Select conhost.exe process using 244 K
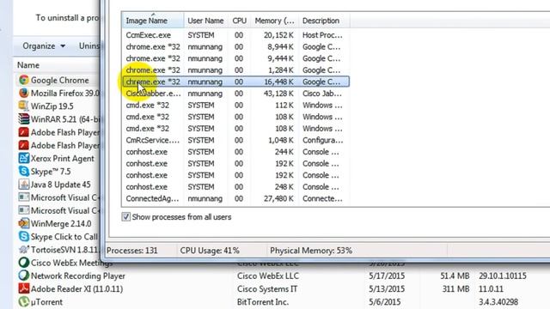 point(235,152)
